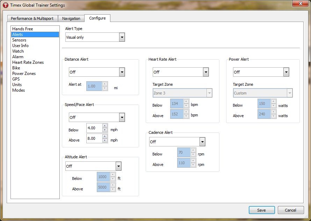Viewport: 311px width, 221px height.
Task: Increase the Cadence Below rpm value
Action: 193,150
